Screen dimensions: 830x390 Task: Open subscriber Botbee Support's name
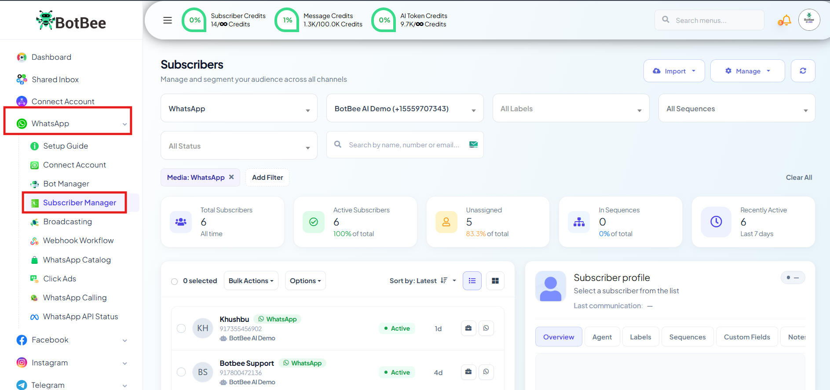click(x=247, y=363)
